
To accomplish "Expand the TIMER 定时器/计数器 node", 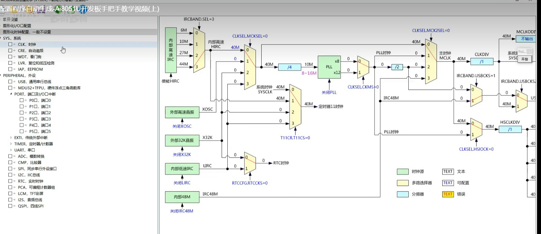I will 11,144.
